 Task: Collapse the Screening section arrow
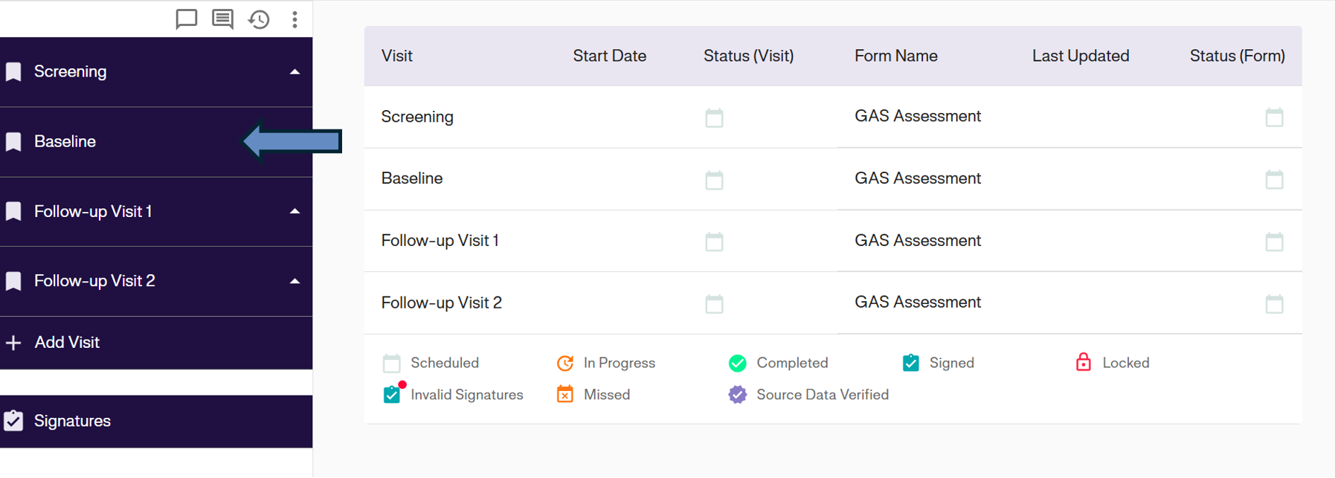point(295,72)
